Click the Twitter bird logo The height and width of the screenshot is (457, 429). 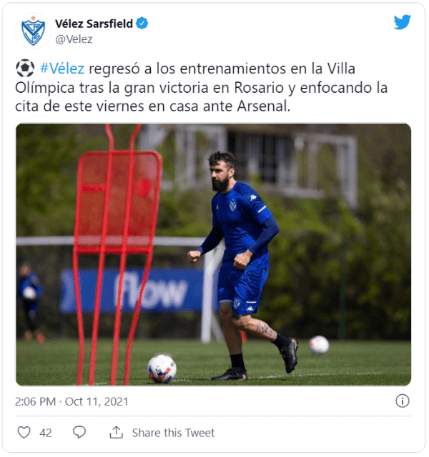(x=402, y=22)
